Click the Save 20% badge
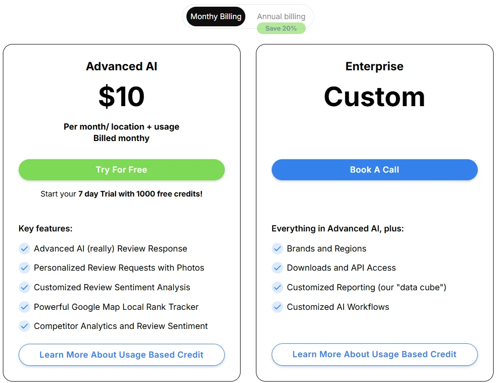Image resolution: width=496 pixels, height=383 pixels. coord(281,28)
